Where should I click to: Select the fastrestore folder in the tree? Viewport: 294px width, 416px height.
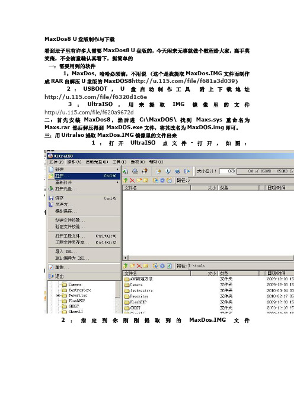pos(77,290)
